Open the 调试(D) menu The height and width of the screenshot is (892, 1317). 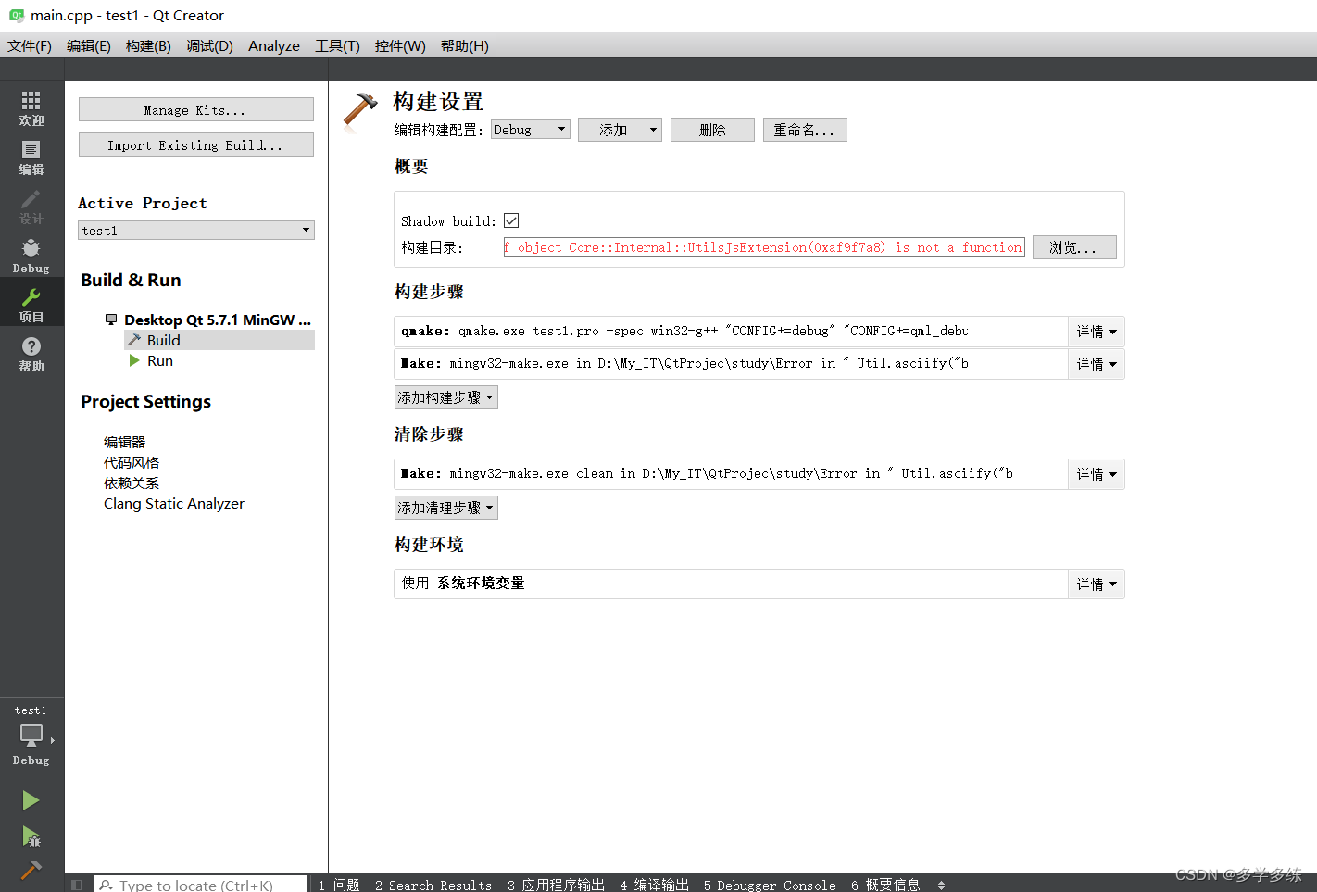[x=209, y=45]
